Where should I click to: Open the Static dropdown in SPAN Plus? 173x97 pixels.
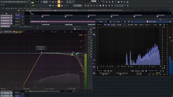[136, 25]
